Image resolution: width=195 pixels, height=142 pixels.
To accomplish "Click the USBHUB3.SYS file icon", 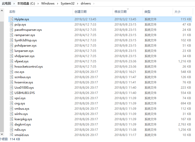I will coord(11,93).
